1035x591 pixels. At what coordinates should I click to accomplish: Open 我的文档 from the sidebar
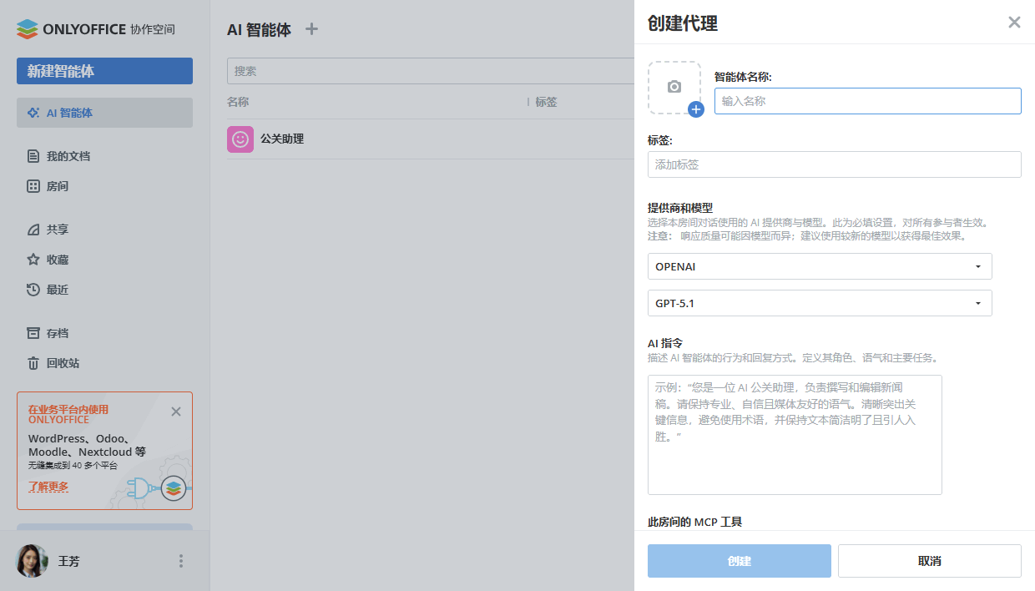(35, 156)
